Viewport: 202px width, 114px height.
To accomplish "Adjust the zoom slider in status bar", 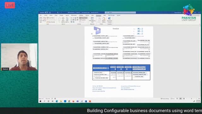I will [192, 98].
